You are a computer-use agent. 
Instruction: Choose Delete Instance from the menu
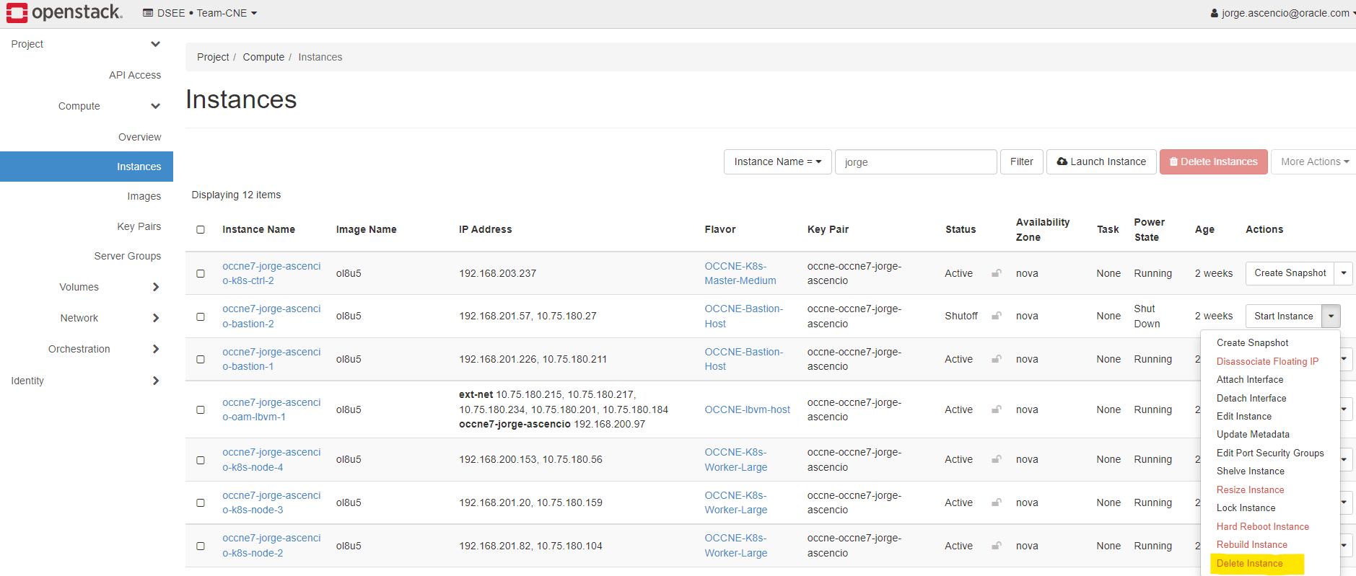pos(1250,563)
